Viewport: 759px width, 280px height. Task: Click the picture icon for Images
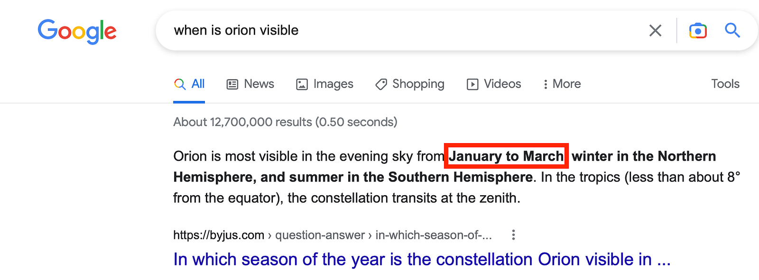[302, 84]
